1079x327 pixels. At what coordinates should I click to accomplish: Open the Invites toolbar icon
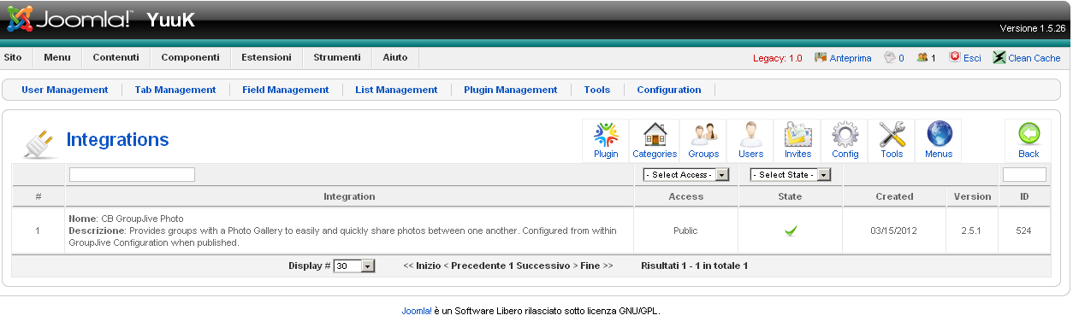click(x=797, y=141)
